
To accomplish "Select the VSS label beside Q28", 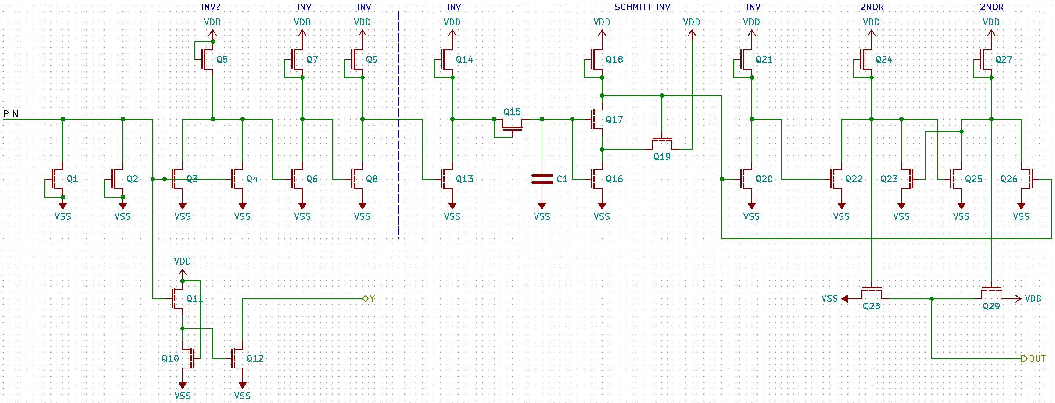I will (x=829, y=299).
